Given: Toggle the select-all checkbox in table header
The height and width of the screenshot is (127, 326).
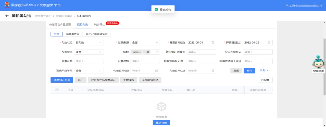Looking at the screenshot, I should coord(57,90).
